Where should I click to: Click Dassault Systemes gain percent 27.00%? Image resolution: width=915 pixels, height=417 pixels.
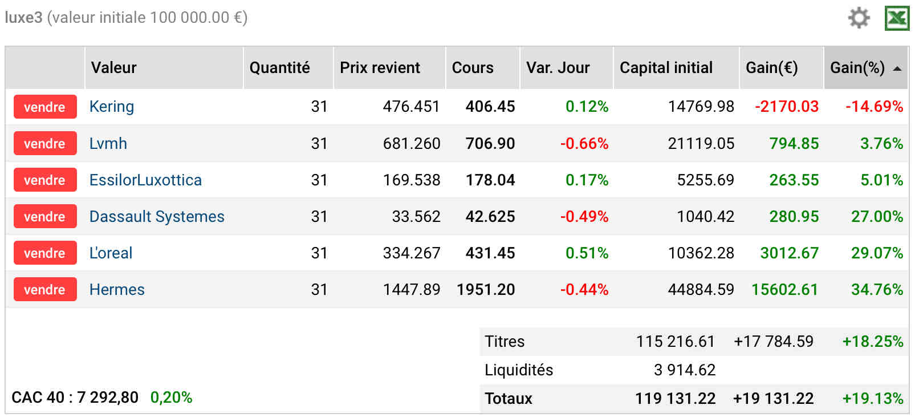[877, 216]
